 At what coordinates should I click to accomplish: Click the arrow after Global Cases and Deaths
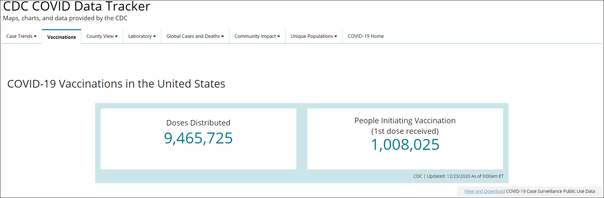[x=222, y=36]
